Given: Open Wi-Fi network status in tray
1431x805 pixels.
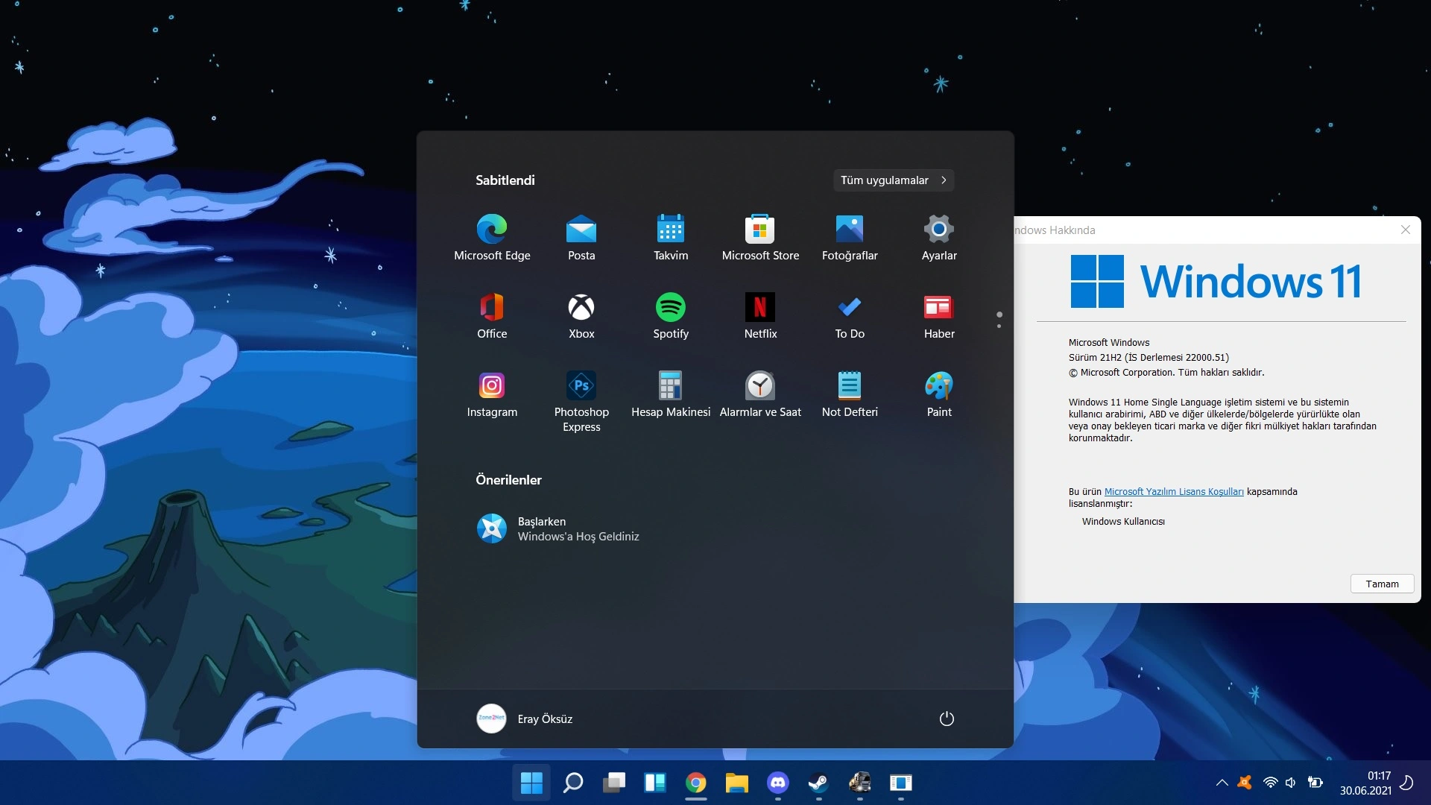Looking at the screenshot, I should point(1270,783).
